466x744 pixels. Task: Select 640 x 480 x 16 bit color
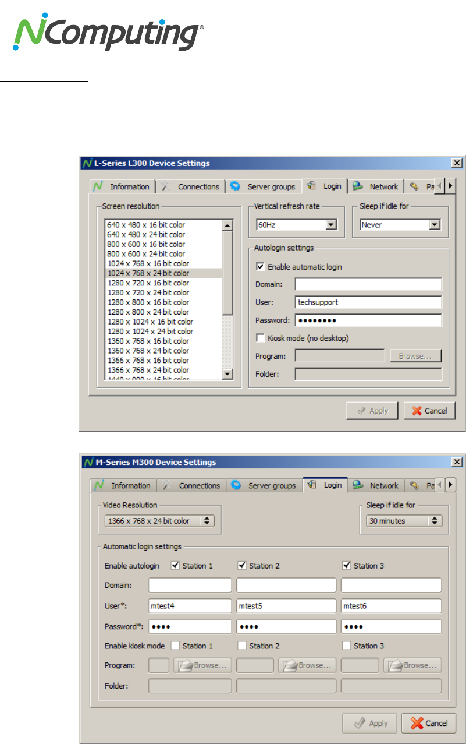[163, 224]
